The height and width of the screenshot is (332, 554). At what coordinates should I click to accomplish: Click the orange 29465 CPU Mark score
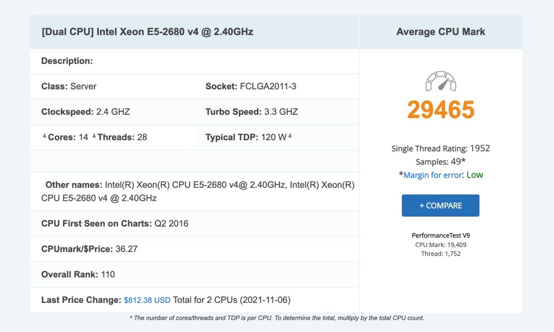click(440, 110)
